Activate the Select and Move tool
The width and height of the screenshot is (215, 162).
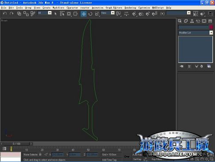pyautogui.click(x=84, y=14)
